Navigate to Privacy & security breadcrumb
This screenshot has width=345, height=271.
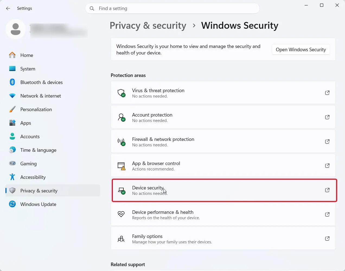click(148, 25)
